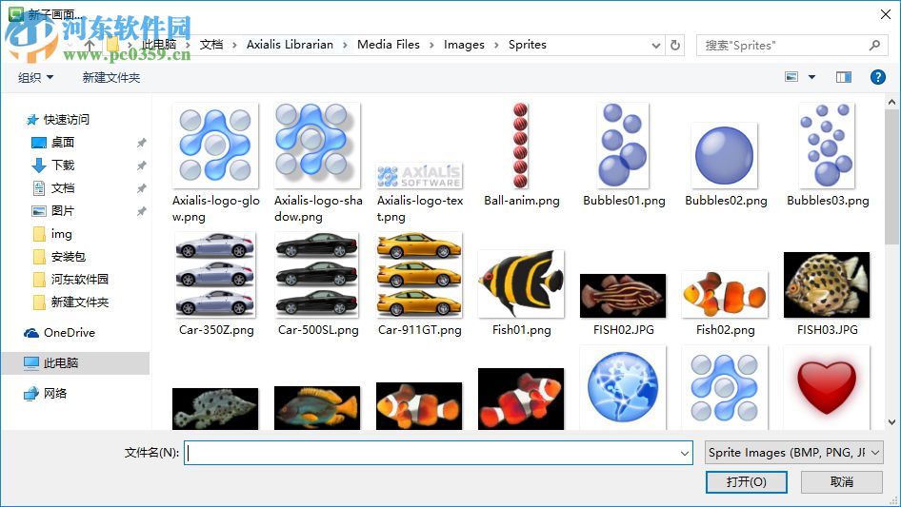Click the scrollbar down arrow in file list
This screenshot has width=901, height=507.
pyautogui.click(x=891, y=422)
